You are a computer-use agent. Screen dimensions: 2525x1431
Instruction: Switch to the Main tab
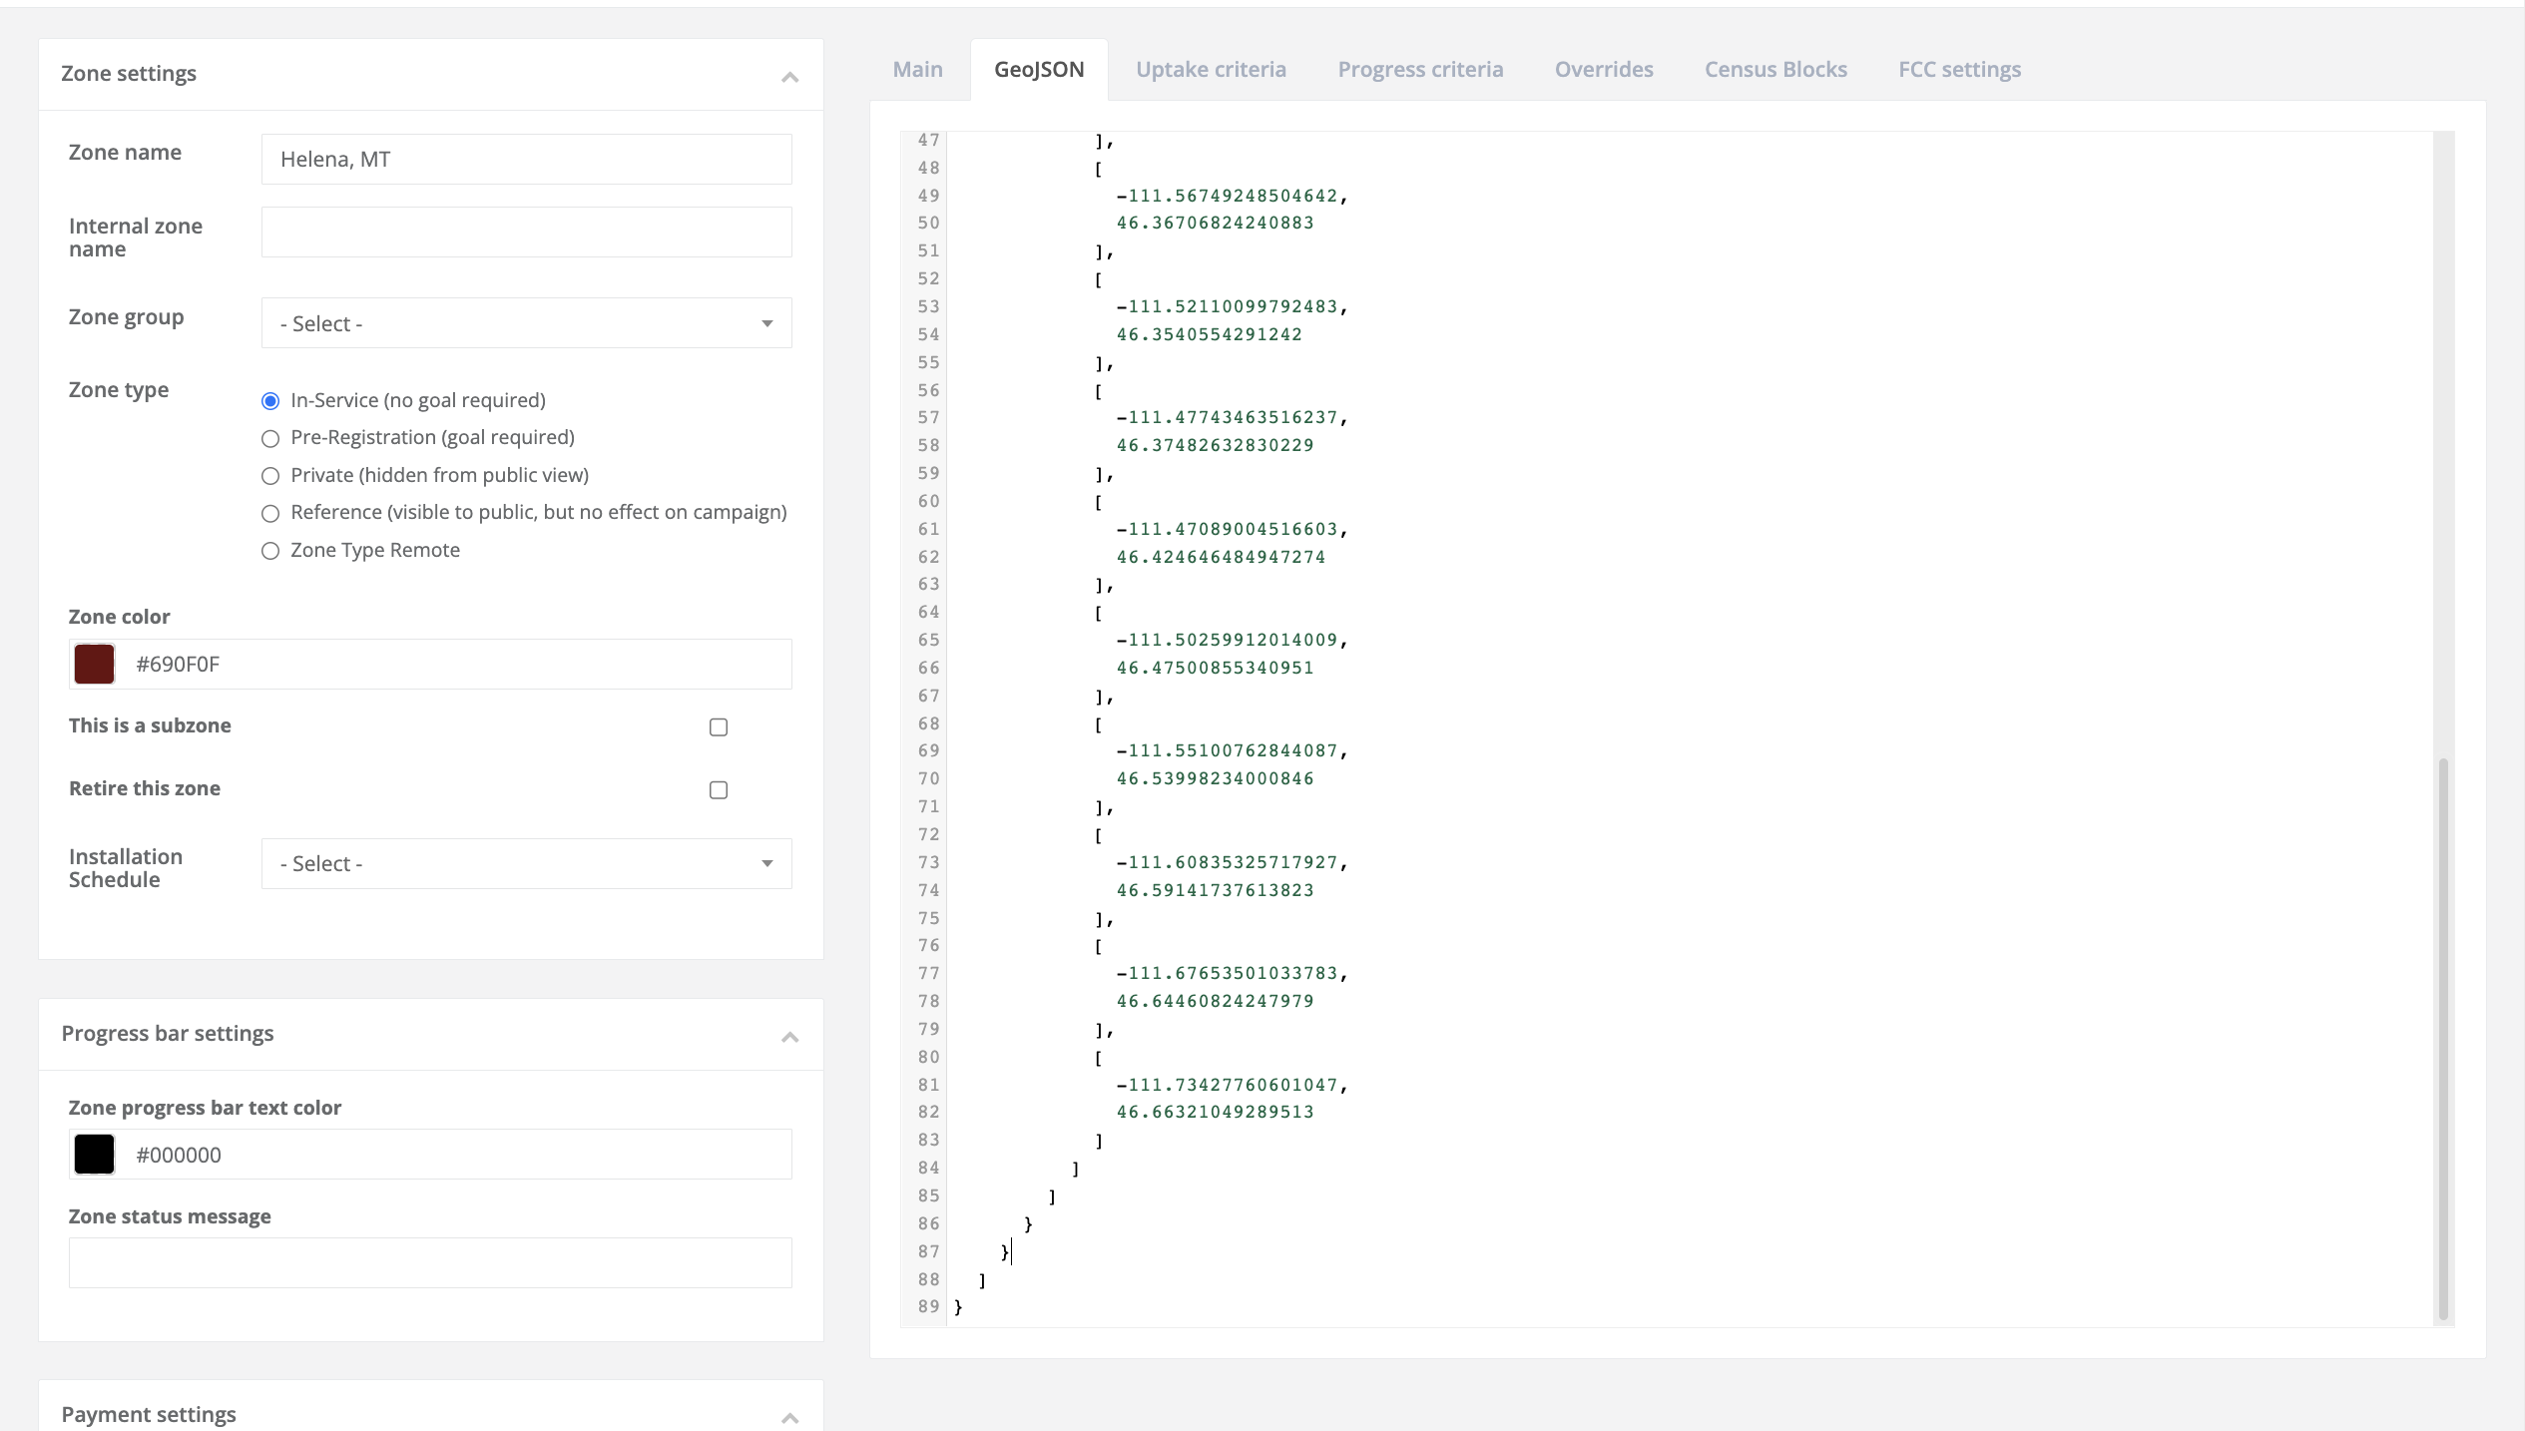916,69
